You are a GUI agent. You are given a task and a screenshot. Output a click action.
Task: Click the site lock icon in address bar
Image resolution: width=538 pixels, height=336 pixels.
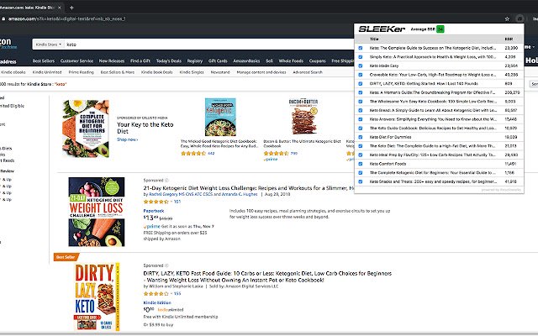click(x=3, y=18)
